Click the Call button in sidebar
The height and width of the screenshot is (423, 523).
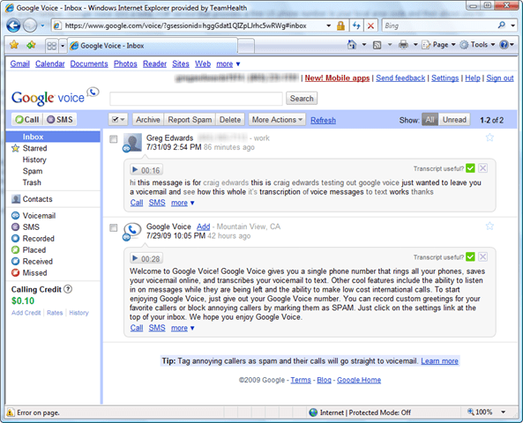(x=27, y=119)
